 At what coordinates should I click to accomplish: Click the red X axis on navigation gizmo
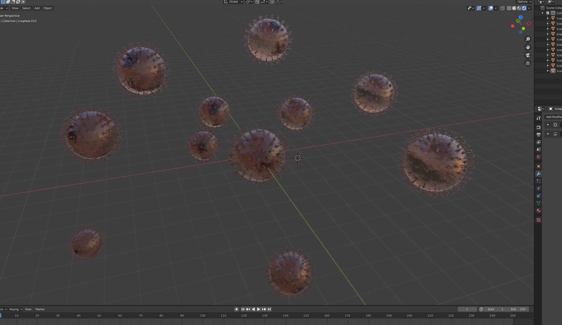tap(529, 23)
